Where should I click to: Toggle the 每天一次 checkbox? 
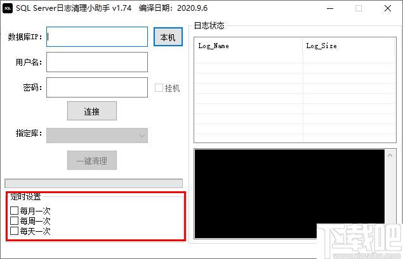(x=15, y=231)
